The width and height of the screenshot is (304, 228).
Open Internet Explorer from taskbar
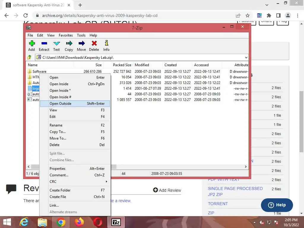24,222
